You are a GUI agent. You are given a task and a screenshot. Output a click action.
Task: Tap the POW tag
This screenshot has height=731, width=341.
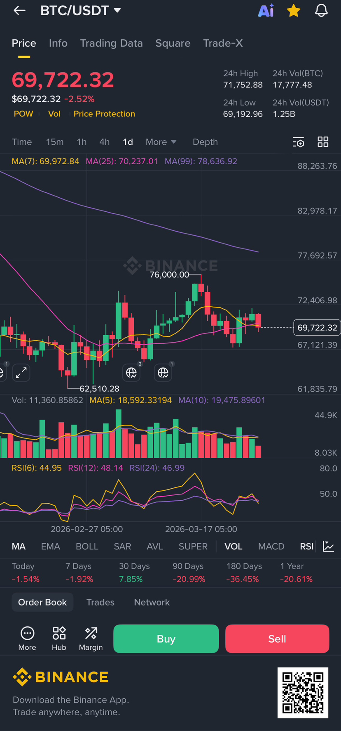(x=23, y=114)
